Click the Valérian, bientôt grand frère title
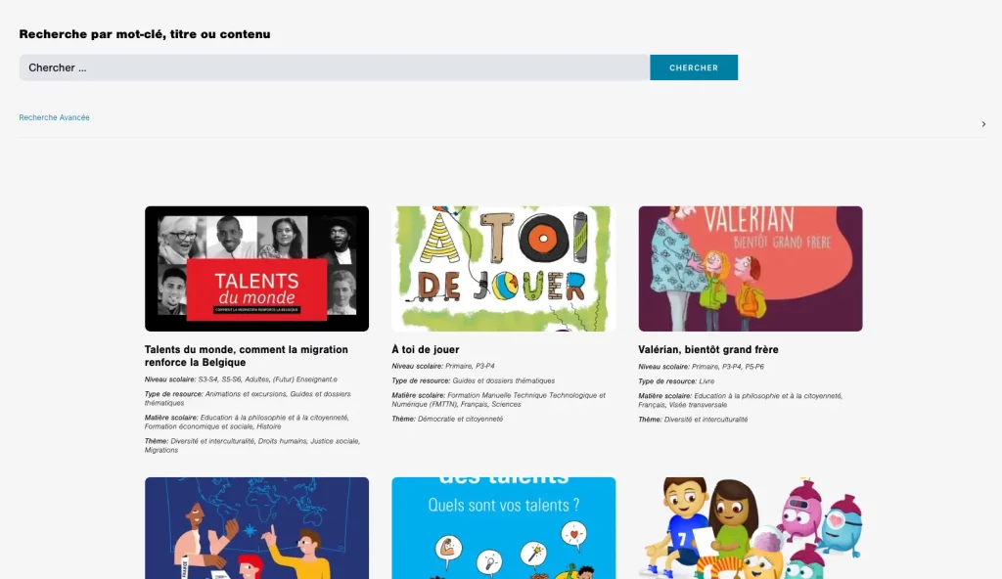Image resolution: width=1002 pixels, height=579 pixels. pyautogui.click(x=708, y=349)
